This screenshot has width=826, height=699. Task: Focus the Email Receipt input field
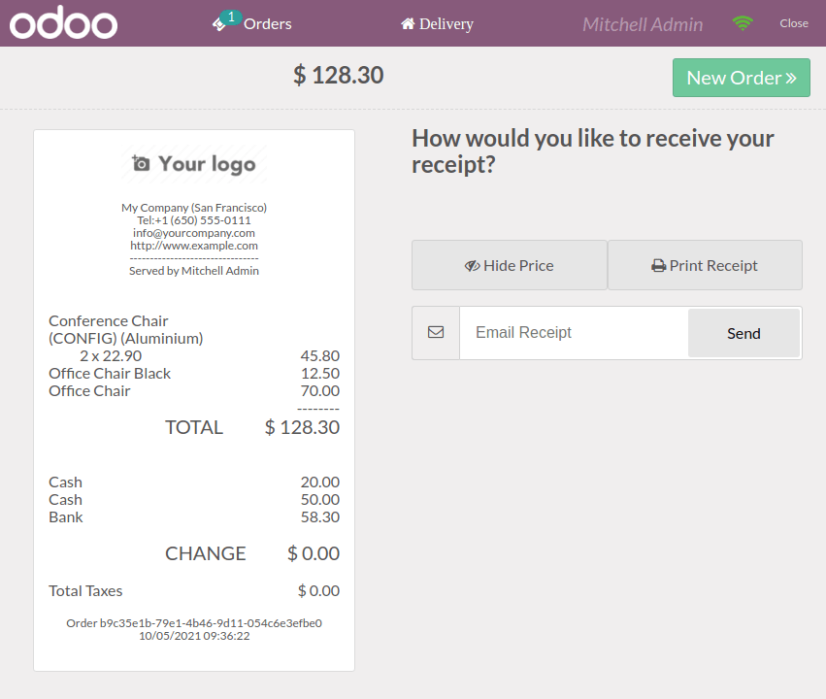[574, 333]
